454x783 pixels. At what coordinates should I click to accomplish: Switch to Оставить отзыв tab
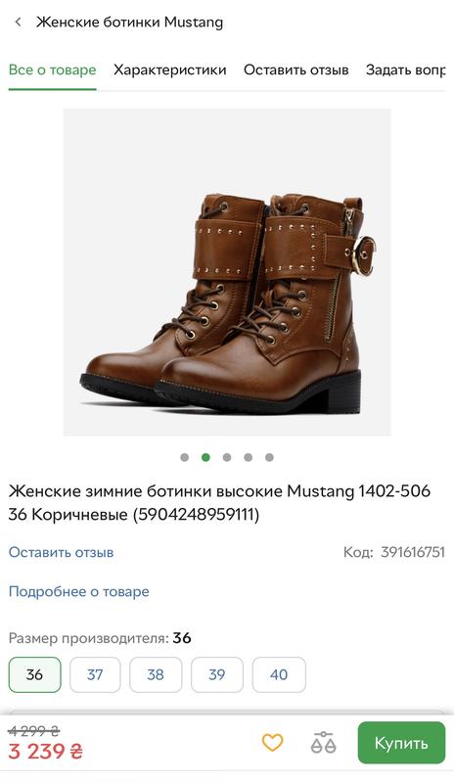pos(296,69)
